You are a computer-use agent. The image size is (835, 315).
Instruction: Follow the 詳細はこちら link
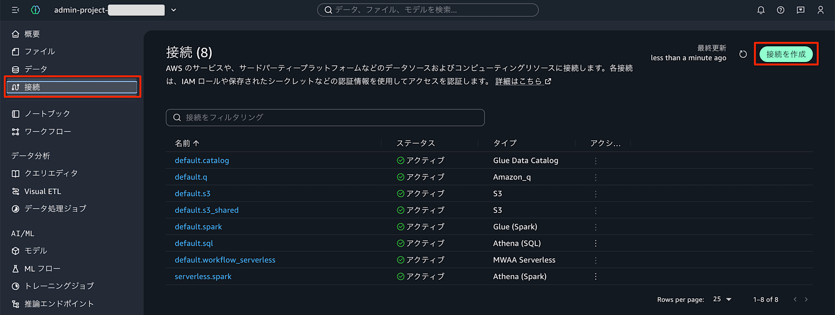(x=523, y=81)
